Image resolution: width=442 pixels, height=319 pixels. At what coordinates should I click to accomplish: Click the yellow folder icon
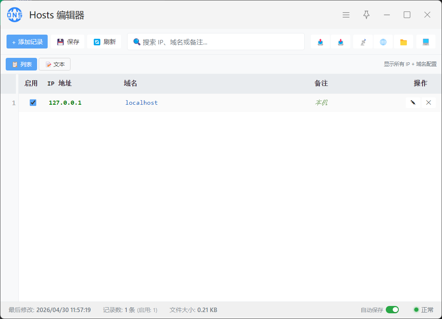tap(403, 42)
